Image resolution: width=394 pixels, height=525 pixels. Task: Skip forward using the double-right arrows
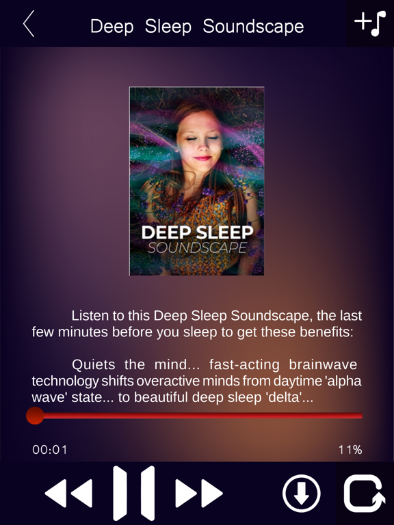point(199,493)
